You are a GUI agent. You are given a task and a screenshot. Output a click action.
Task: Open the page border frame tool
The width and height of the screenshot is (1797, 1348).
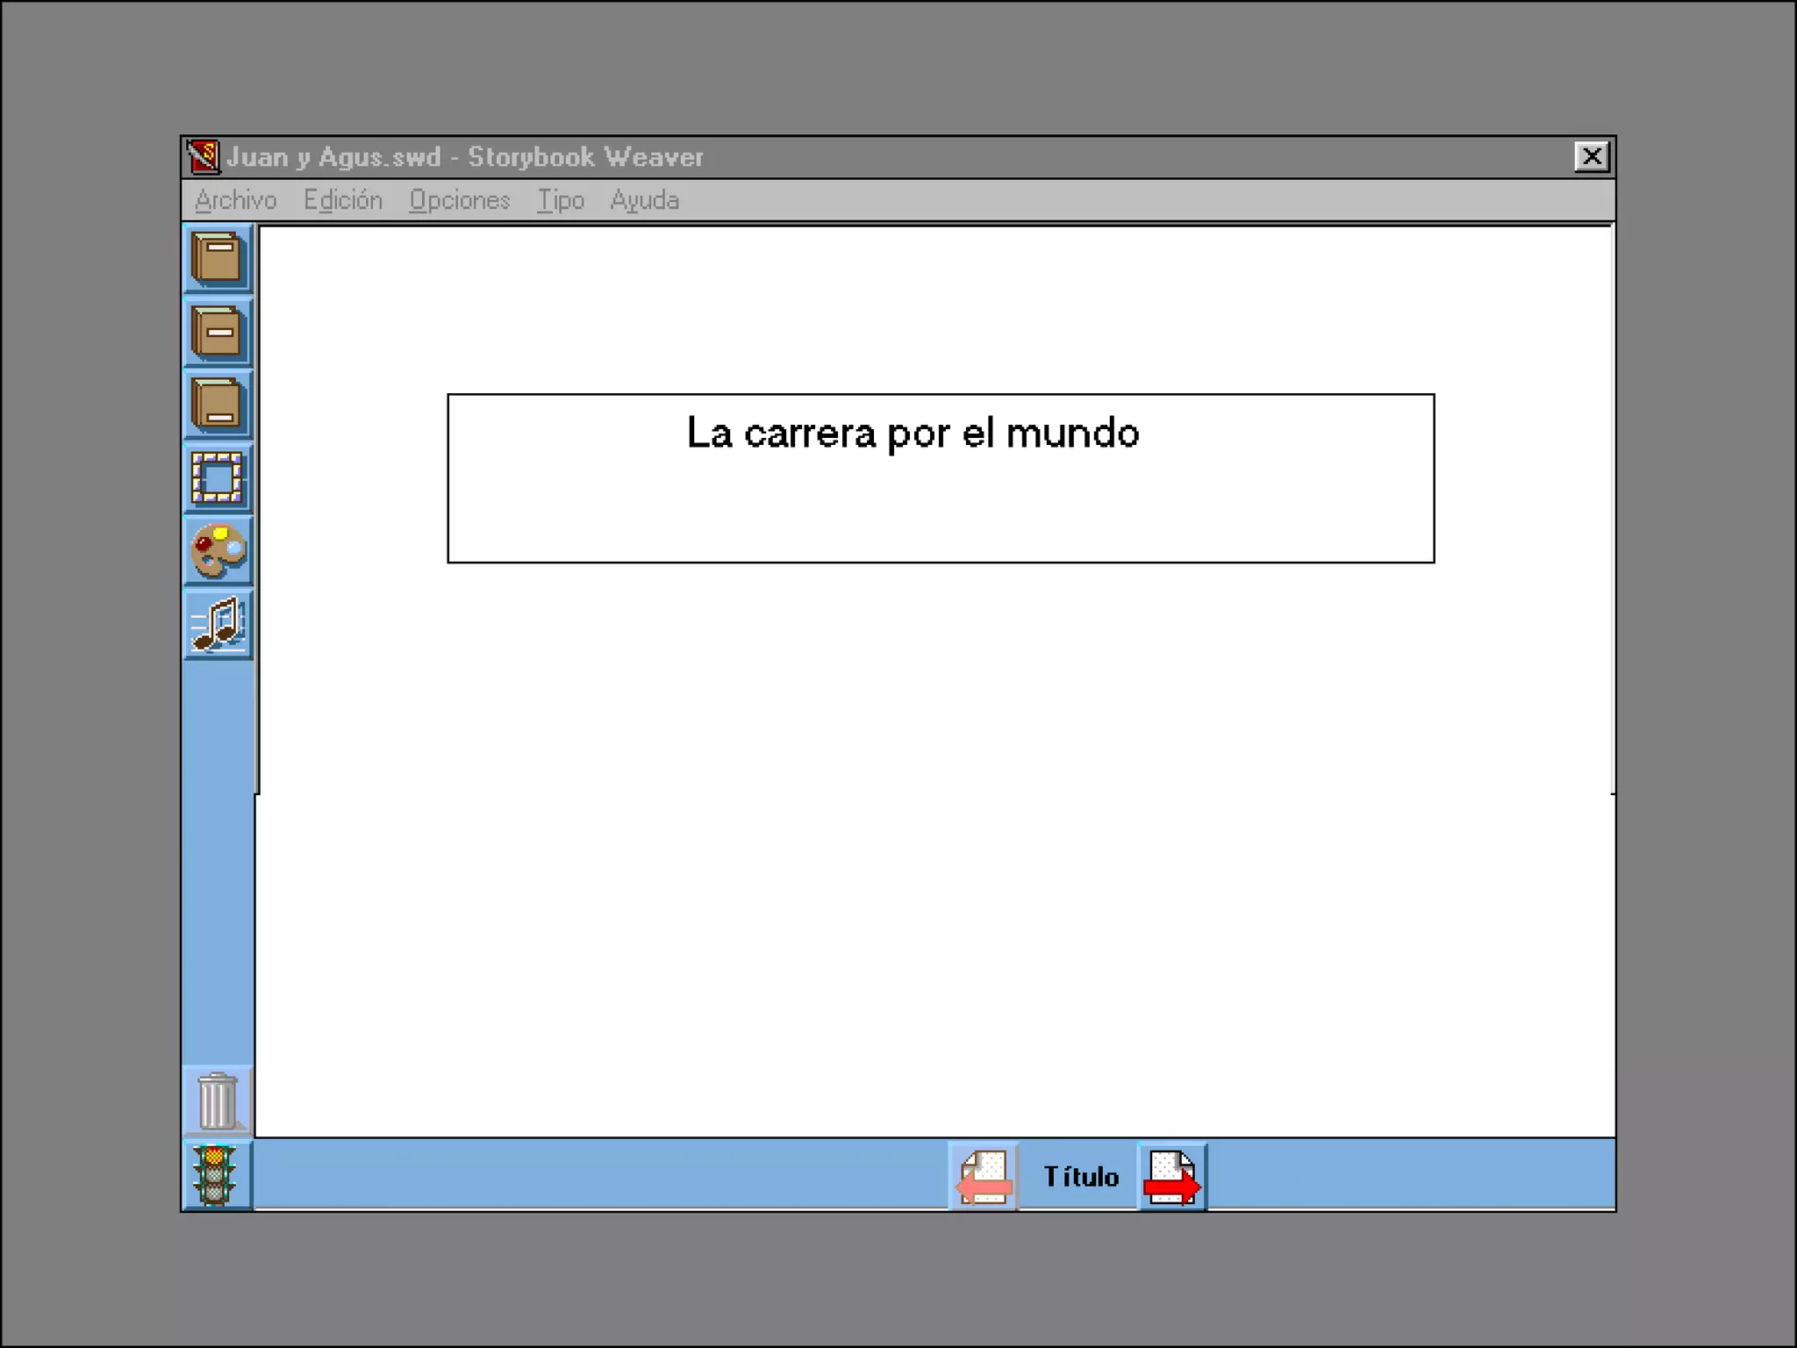[x=217, y=478]
